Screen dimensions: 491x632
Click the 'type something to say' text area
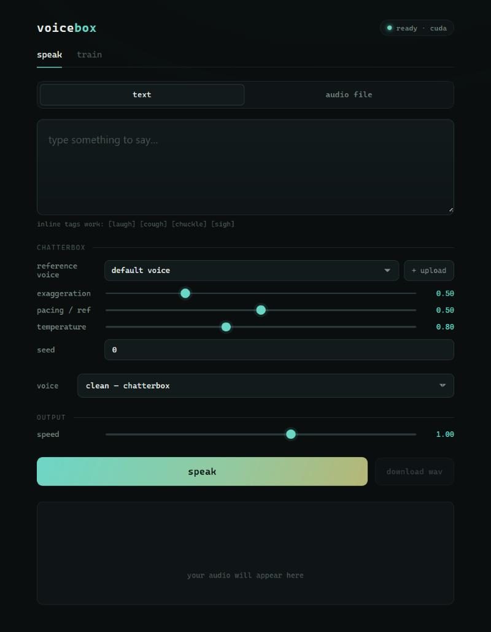coord(245,167)
